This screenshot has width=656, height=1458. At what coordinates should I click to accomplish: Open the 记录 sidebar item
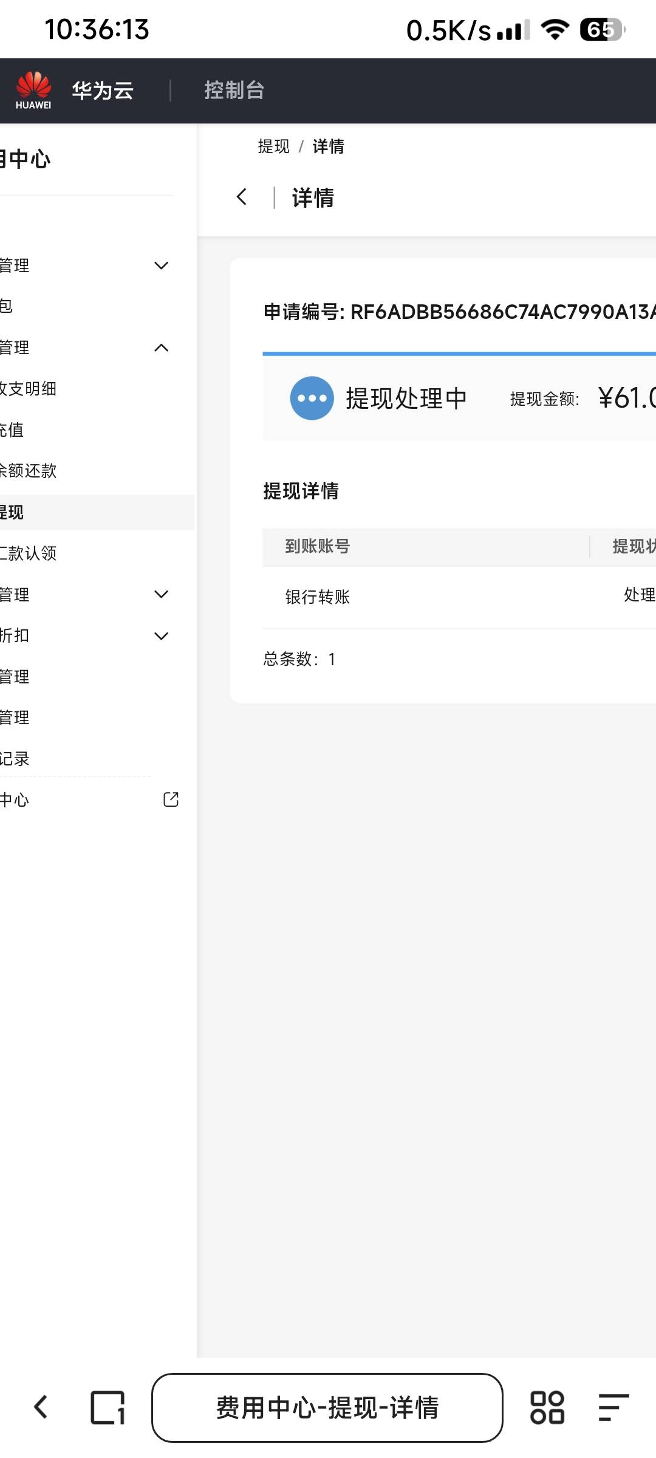pos(15,759)
